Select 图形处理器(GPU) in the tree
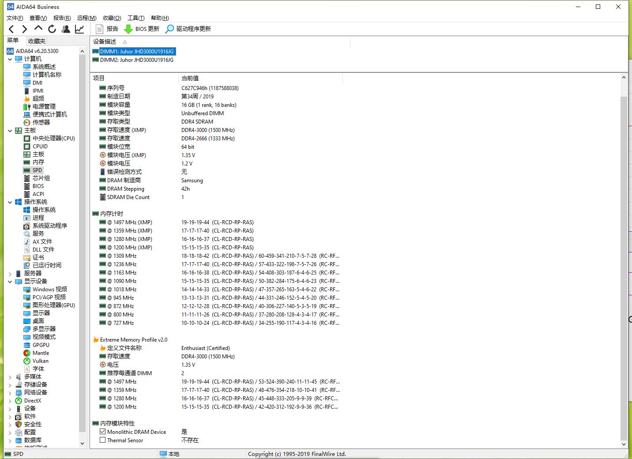The width and height of the screenshot is (632, 459). tap(53, 305)
